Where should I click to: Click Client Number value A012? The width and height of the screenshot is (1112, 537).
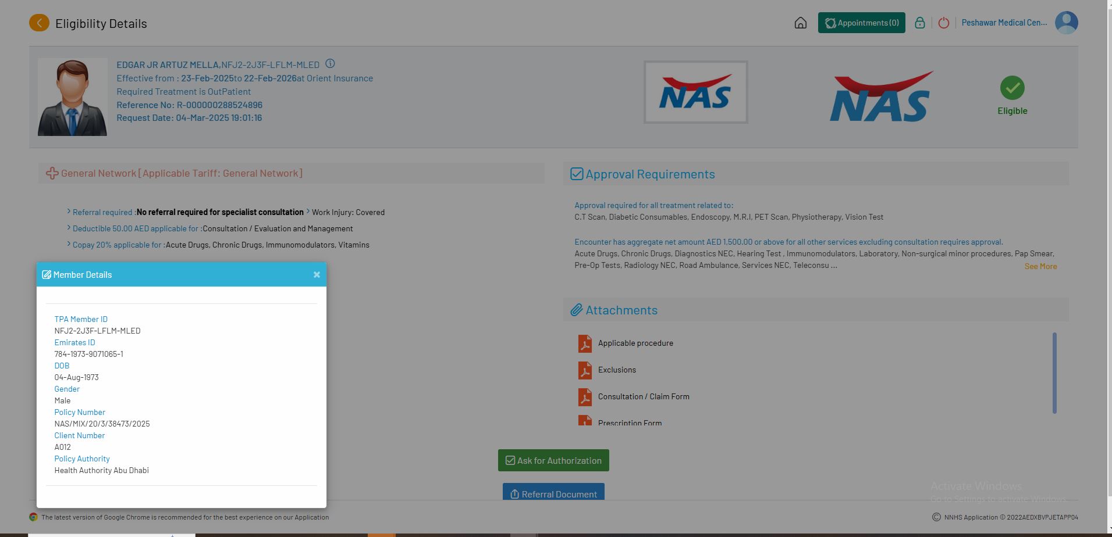[x=62, y=447]
